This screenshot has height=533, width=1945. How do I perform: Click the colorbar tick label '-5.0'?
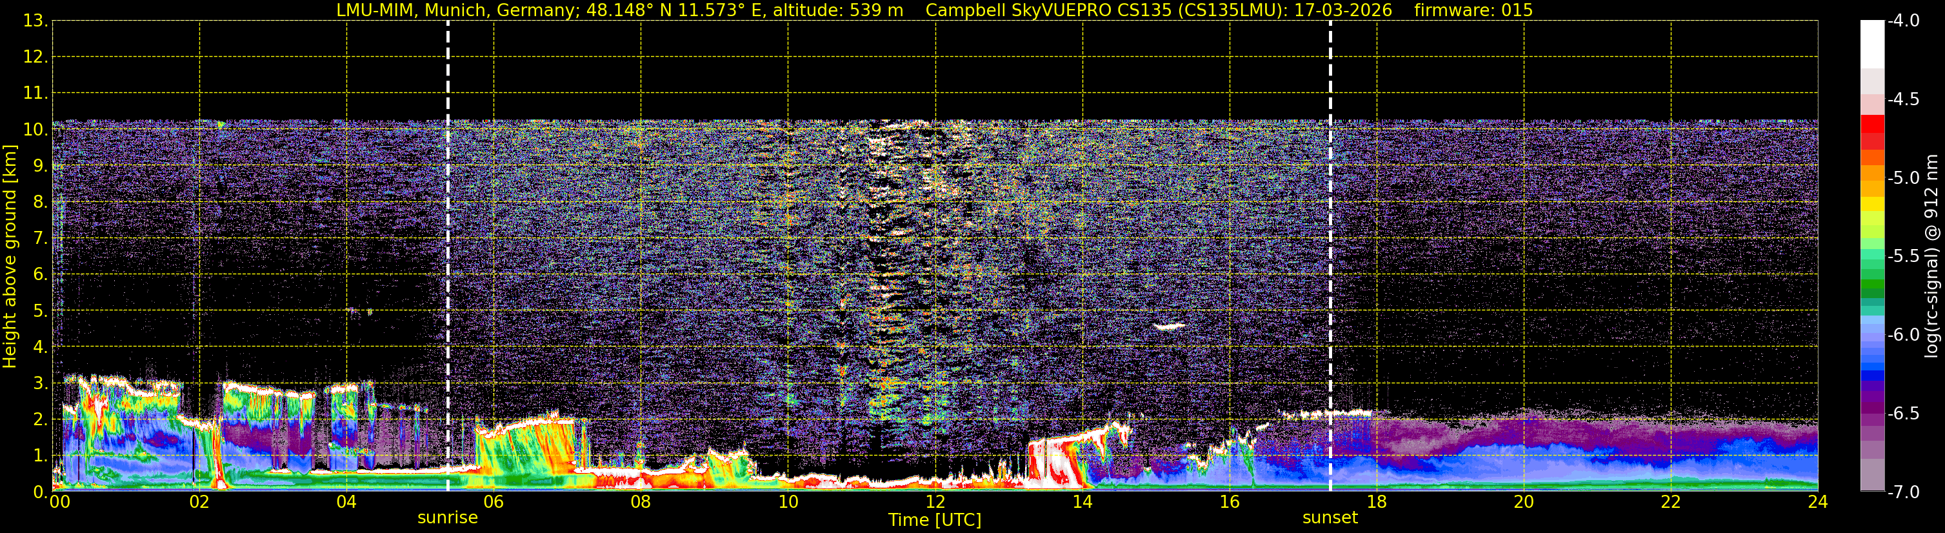(1904, 178)
